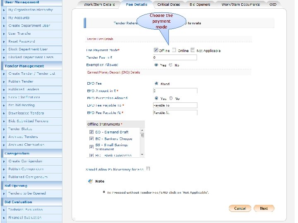Click the EMD Amount input field
This screenshot has height=223, width=298.
(x=175, y=91)
